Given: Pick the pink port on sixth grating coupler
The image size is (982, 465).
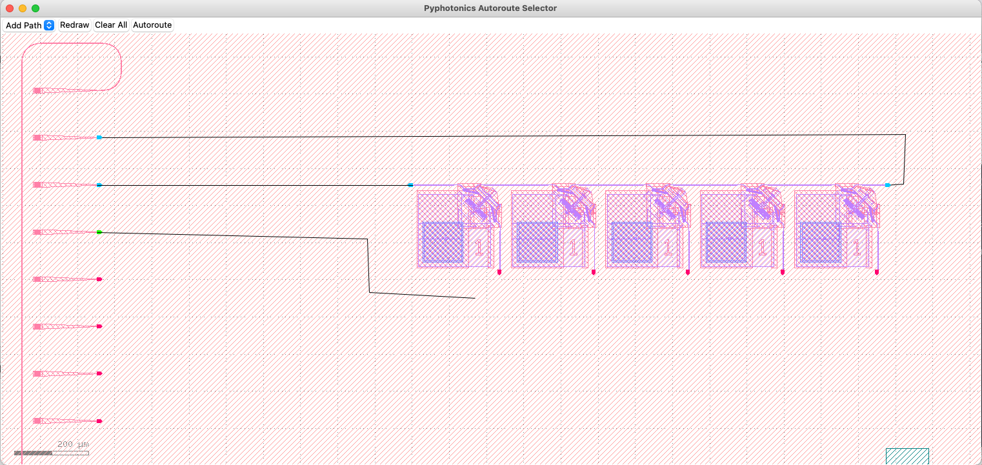Looking at the screenshot, I should 99,326.
